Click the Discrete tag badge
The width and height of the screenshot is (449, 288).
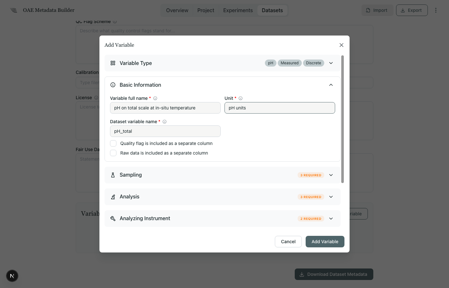[313, 63]
